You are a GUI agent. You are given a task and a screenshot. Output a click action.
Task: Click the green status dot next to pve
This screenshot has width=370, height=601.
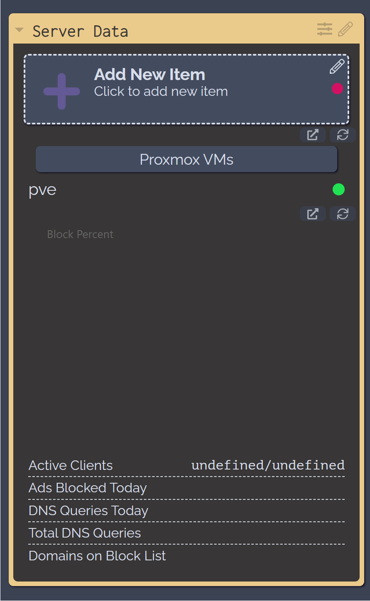coord(338,190)
